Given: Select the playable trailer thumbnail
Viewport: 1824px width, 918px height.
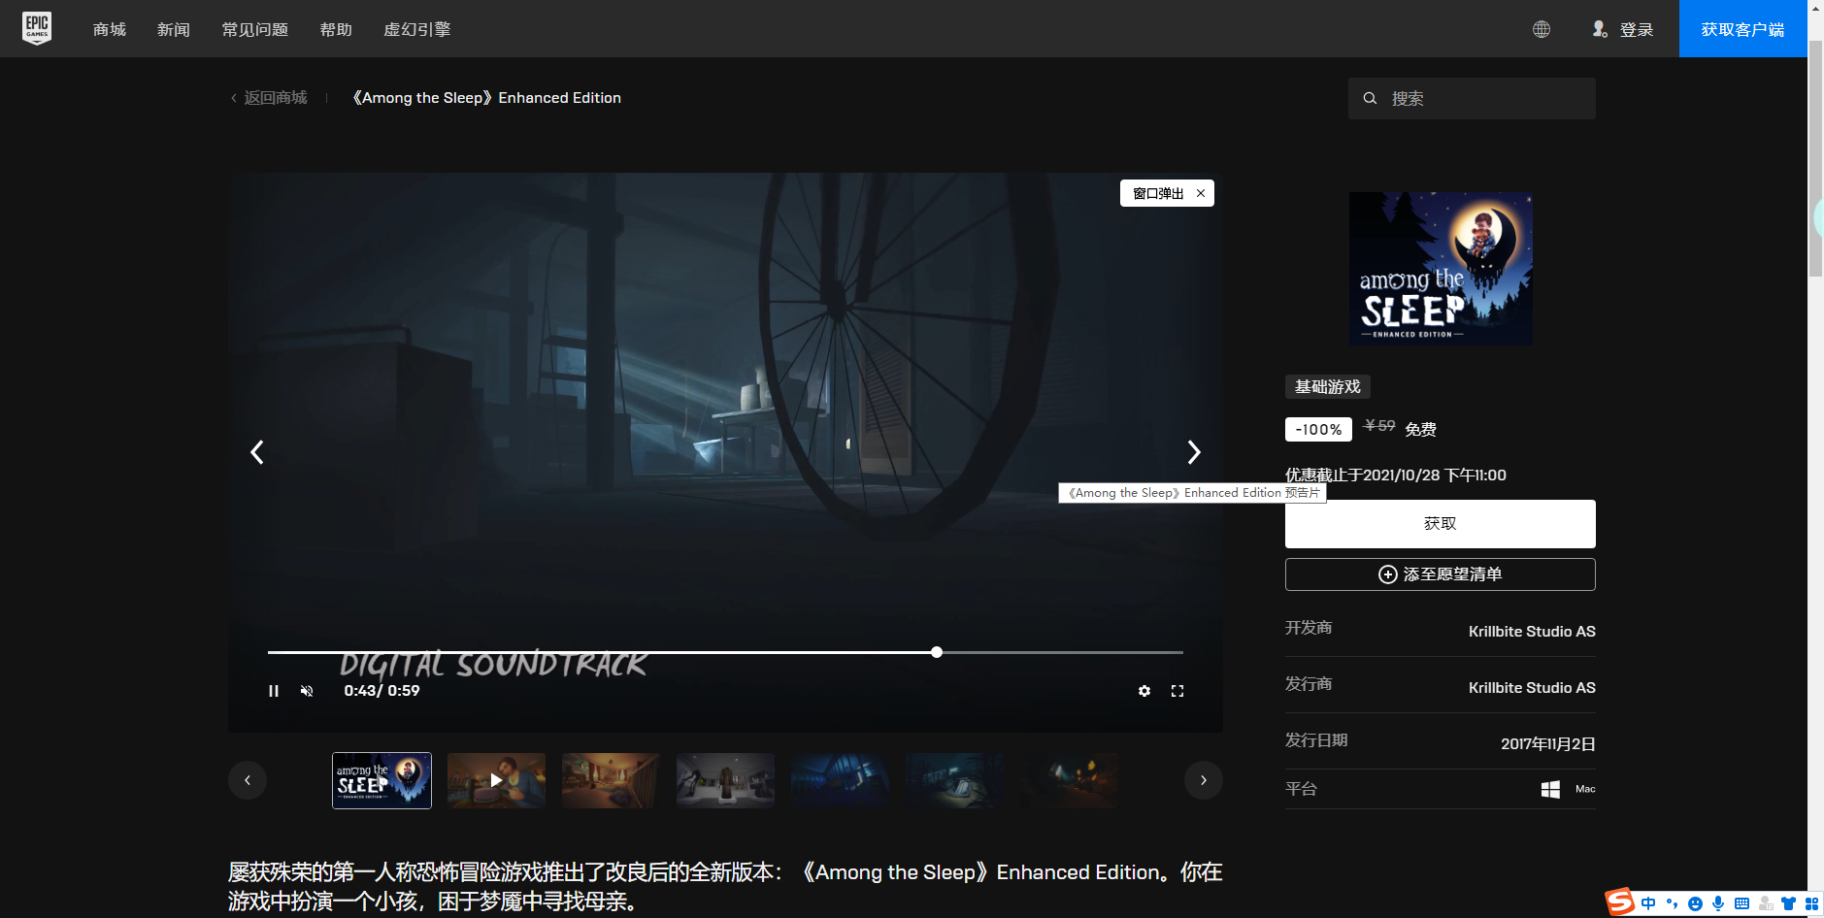Looking at the screenshot, I should pyautogui.click(x=495, y=779).
